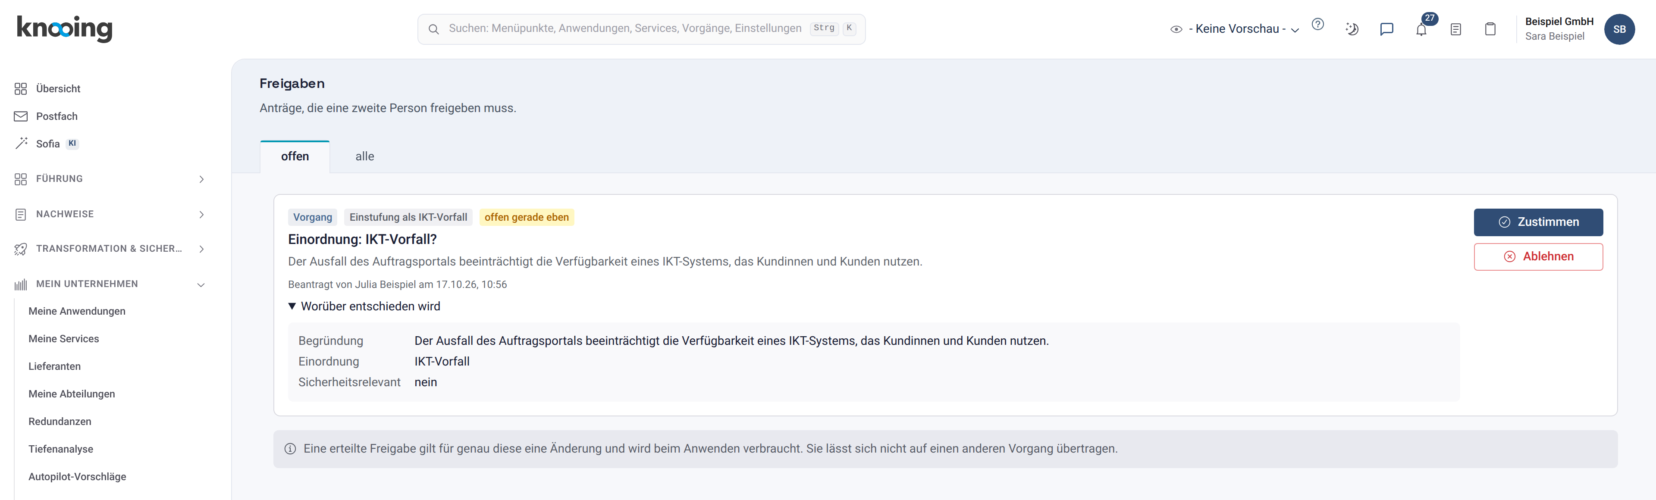Expand the NACHWEISE section chevron
The image size is (1656, 500).
201,215
